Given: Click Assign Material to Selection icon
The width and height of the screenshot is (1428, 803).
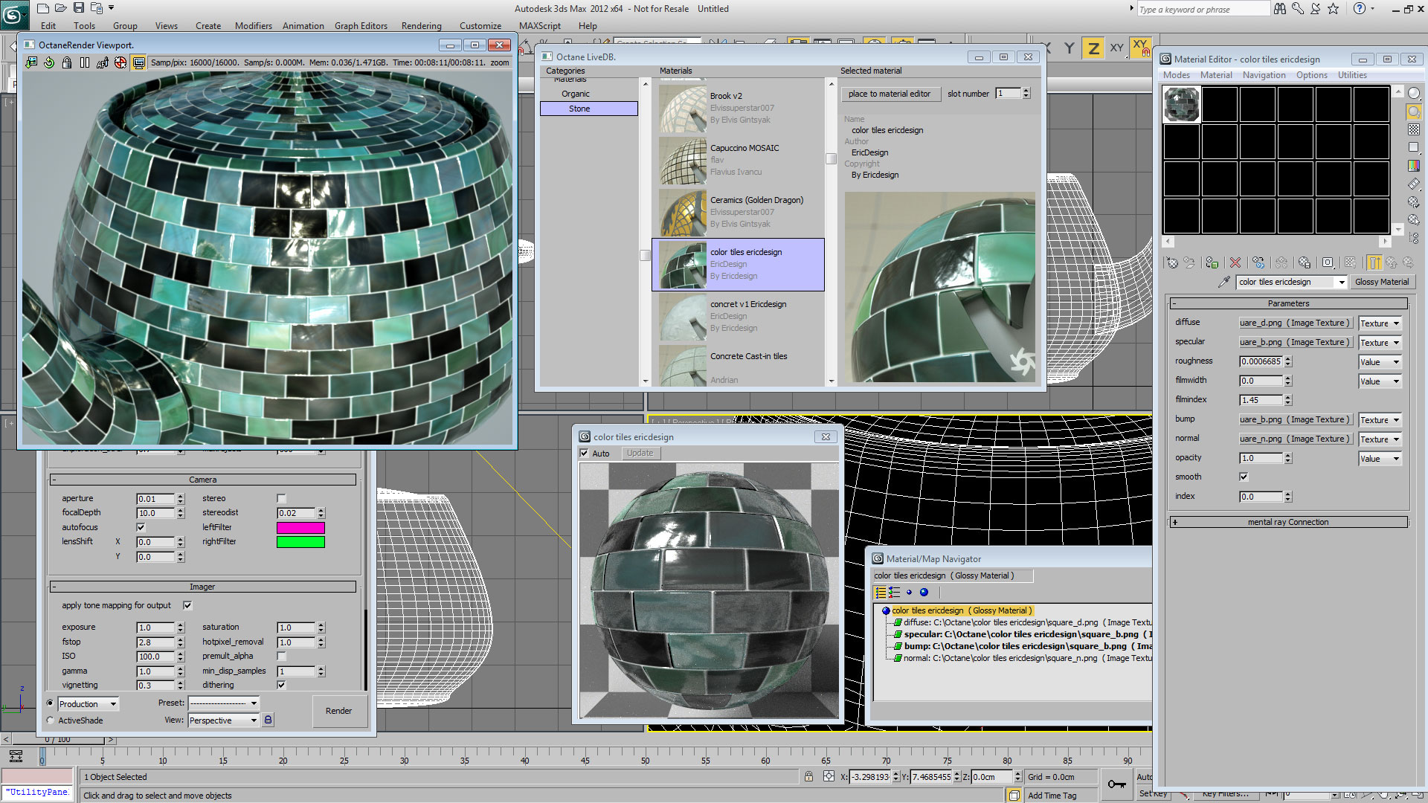Looking at the screenshot, I should [x=1212, y=263].
